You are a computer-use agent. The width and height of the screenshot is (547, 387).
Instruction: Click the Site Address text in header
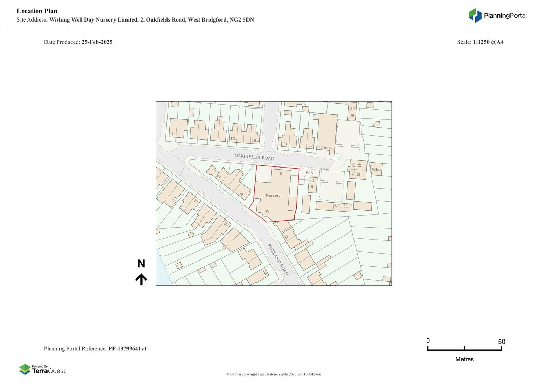[x=135, y=19]
